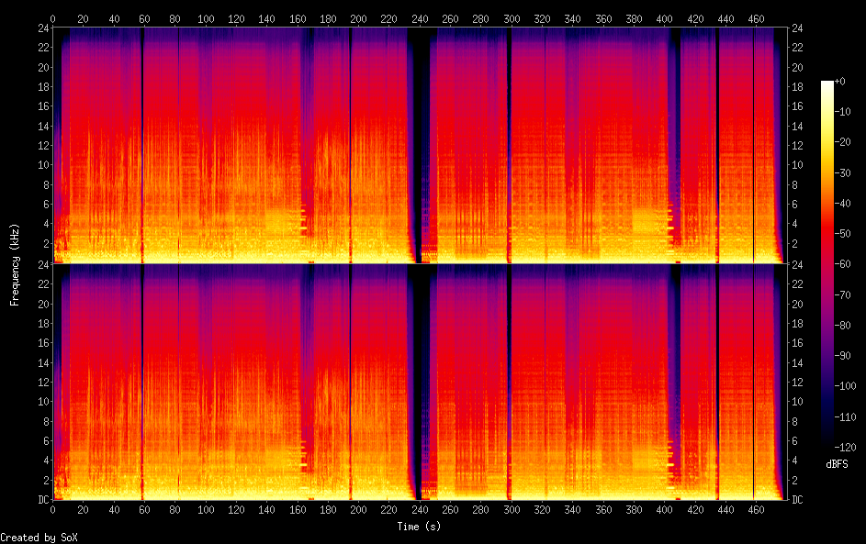
Task: Select the "Time (s)" axis title
Action: pos(419,527)
